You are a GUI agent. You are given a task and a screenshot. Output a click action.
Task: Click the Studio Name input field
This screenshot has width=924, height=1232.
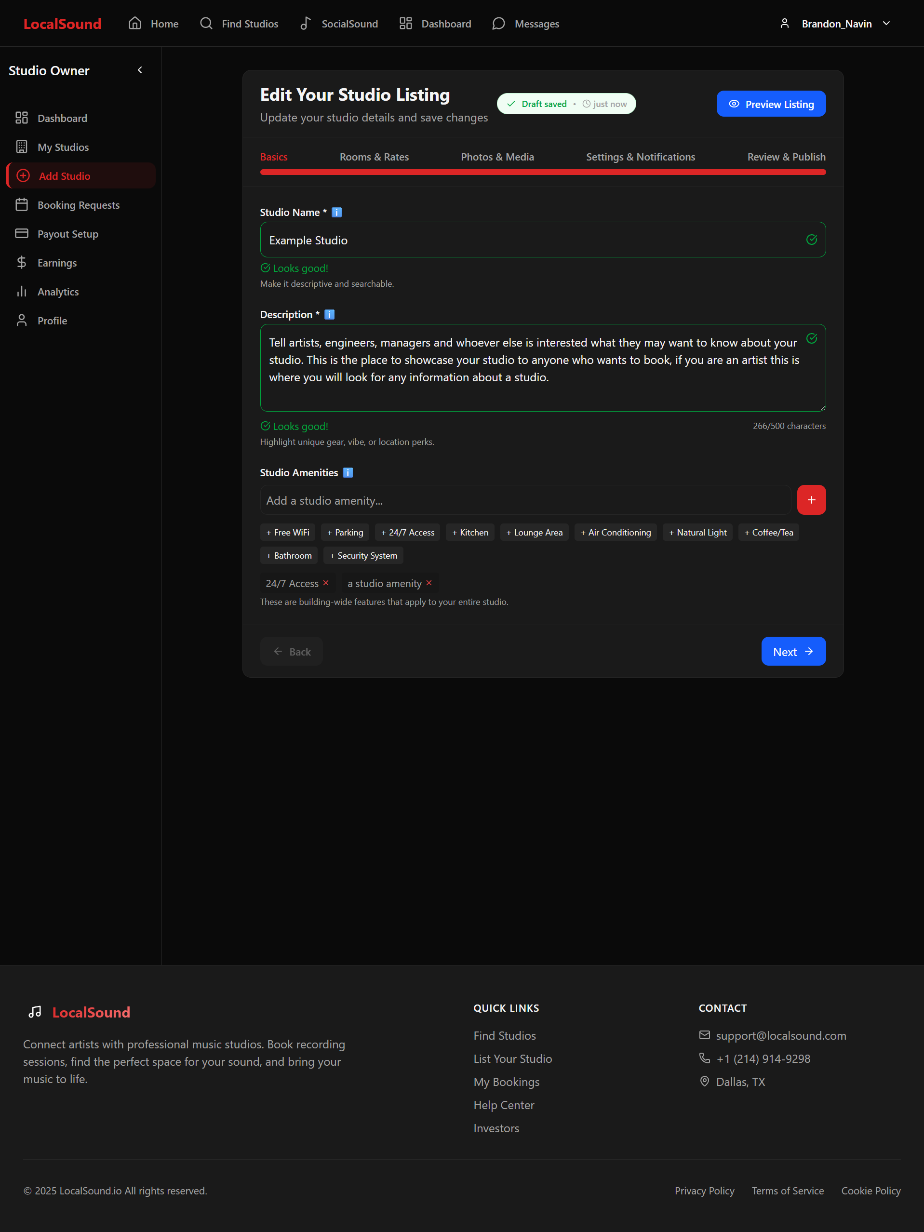(542, 240)
